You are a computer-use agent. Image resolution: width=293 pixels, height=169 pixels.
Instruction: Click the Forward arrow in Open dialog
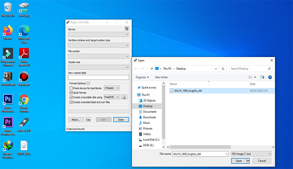[142, 69]
